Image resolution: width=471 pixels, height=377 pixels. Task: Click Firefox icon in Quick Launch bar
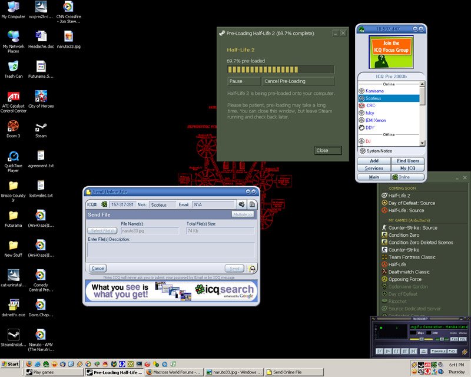click(x=29, y=364)
